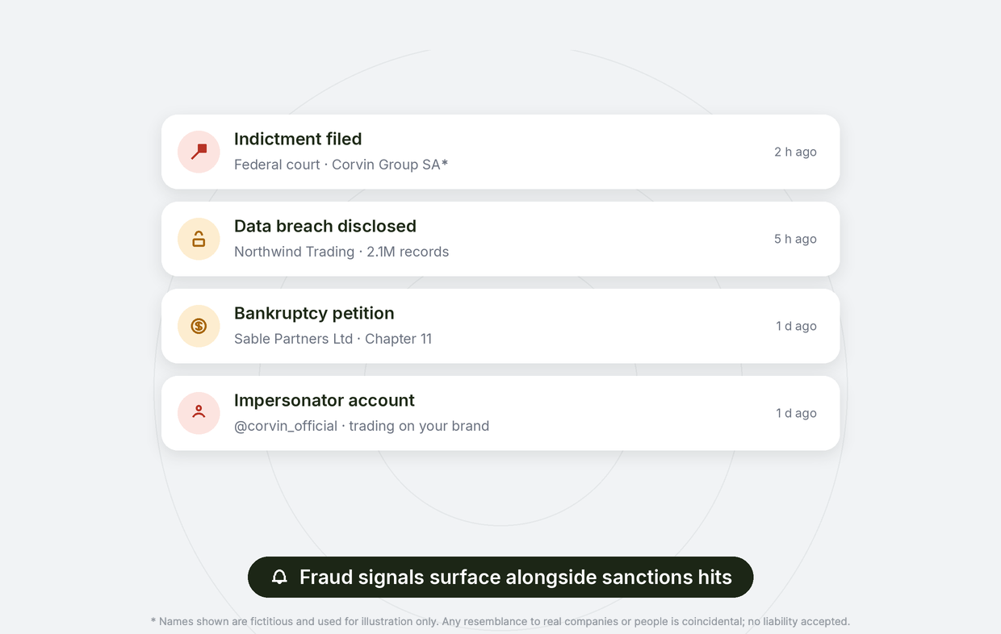1001x634 pixels.
Task: Select the Bankruptcy petition heading
Action: point(314,313)
